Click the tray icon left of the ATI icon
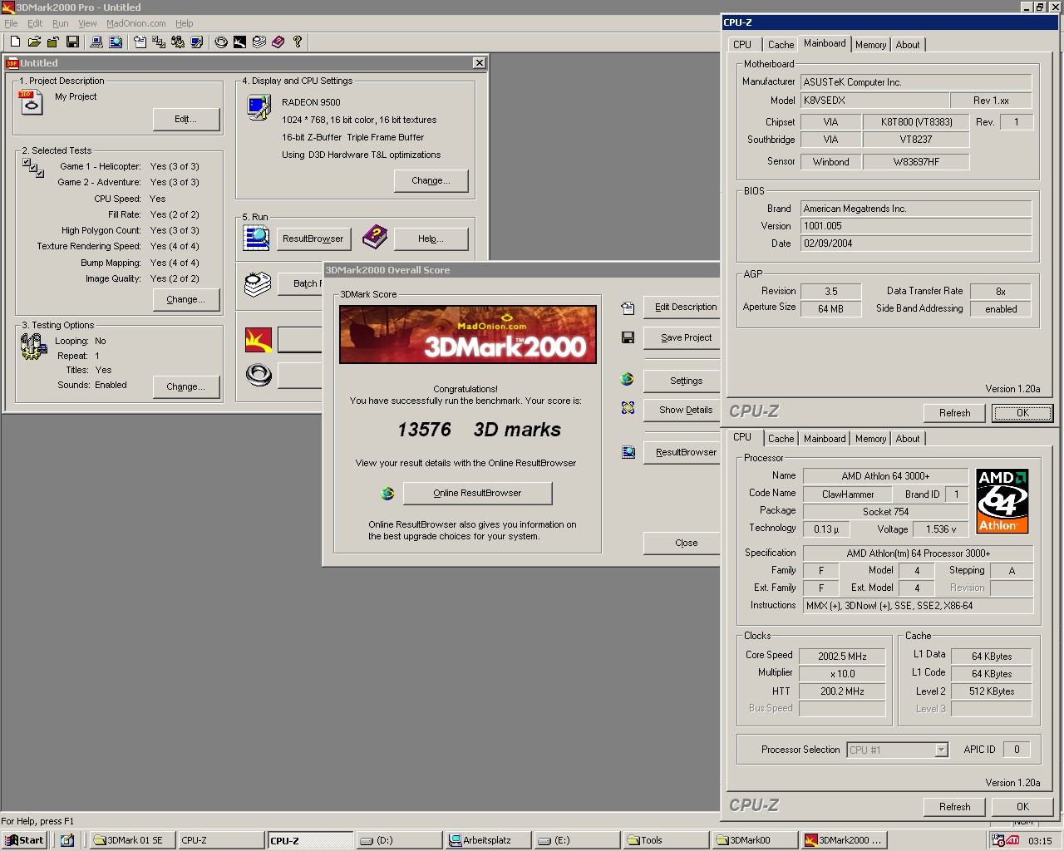The width and height of the screenshot is (1064, 851). [x=998, y=840]
